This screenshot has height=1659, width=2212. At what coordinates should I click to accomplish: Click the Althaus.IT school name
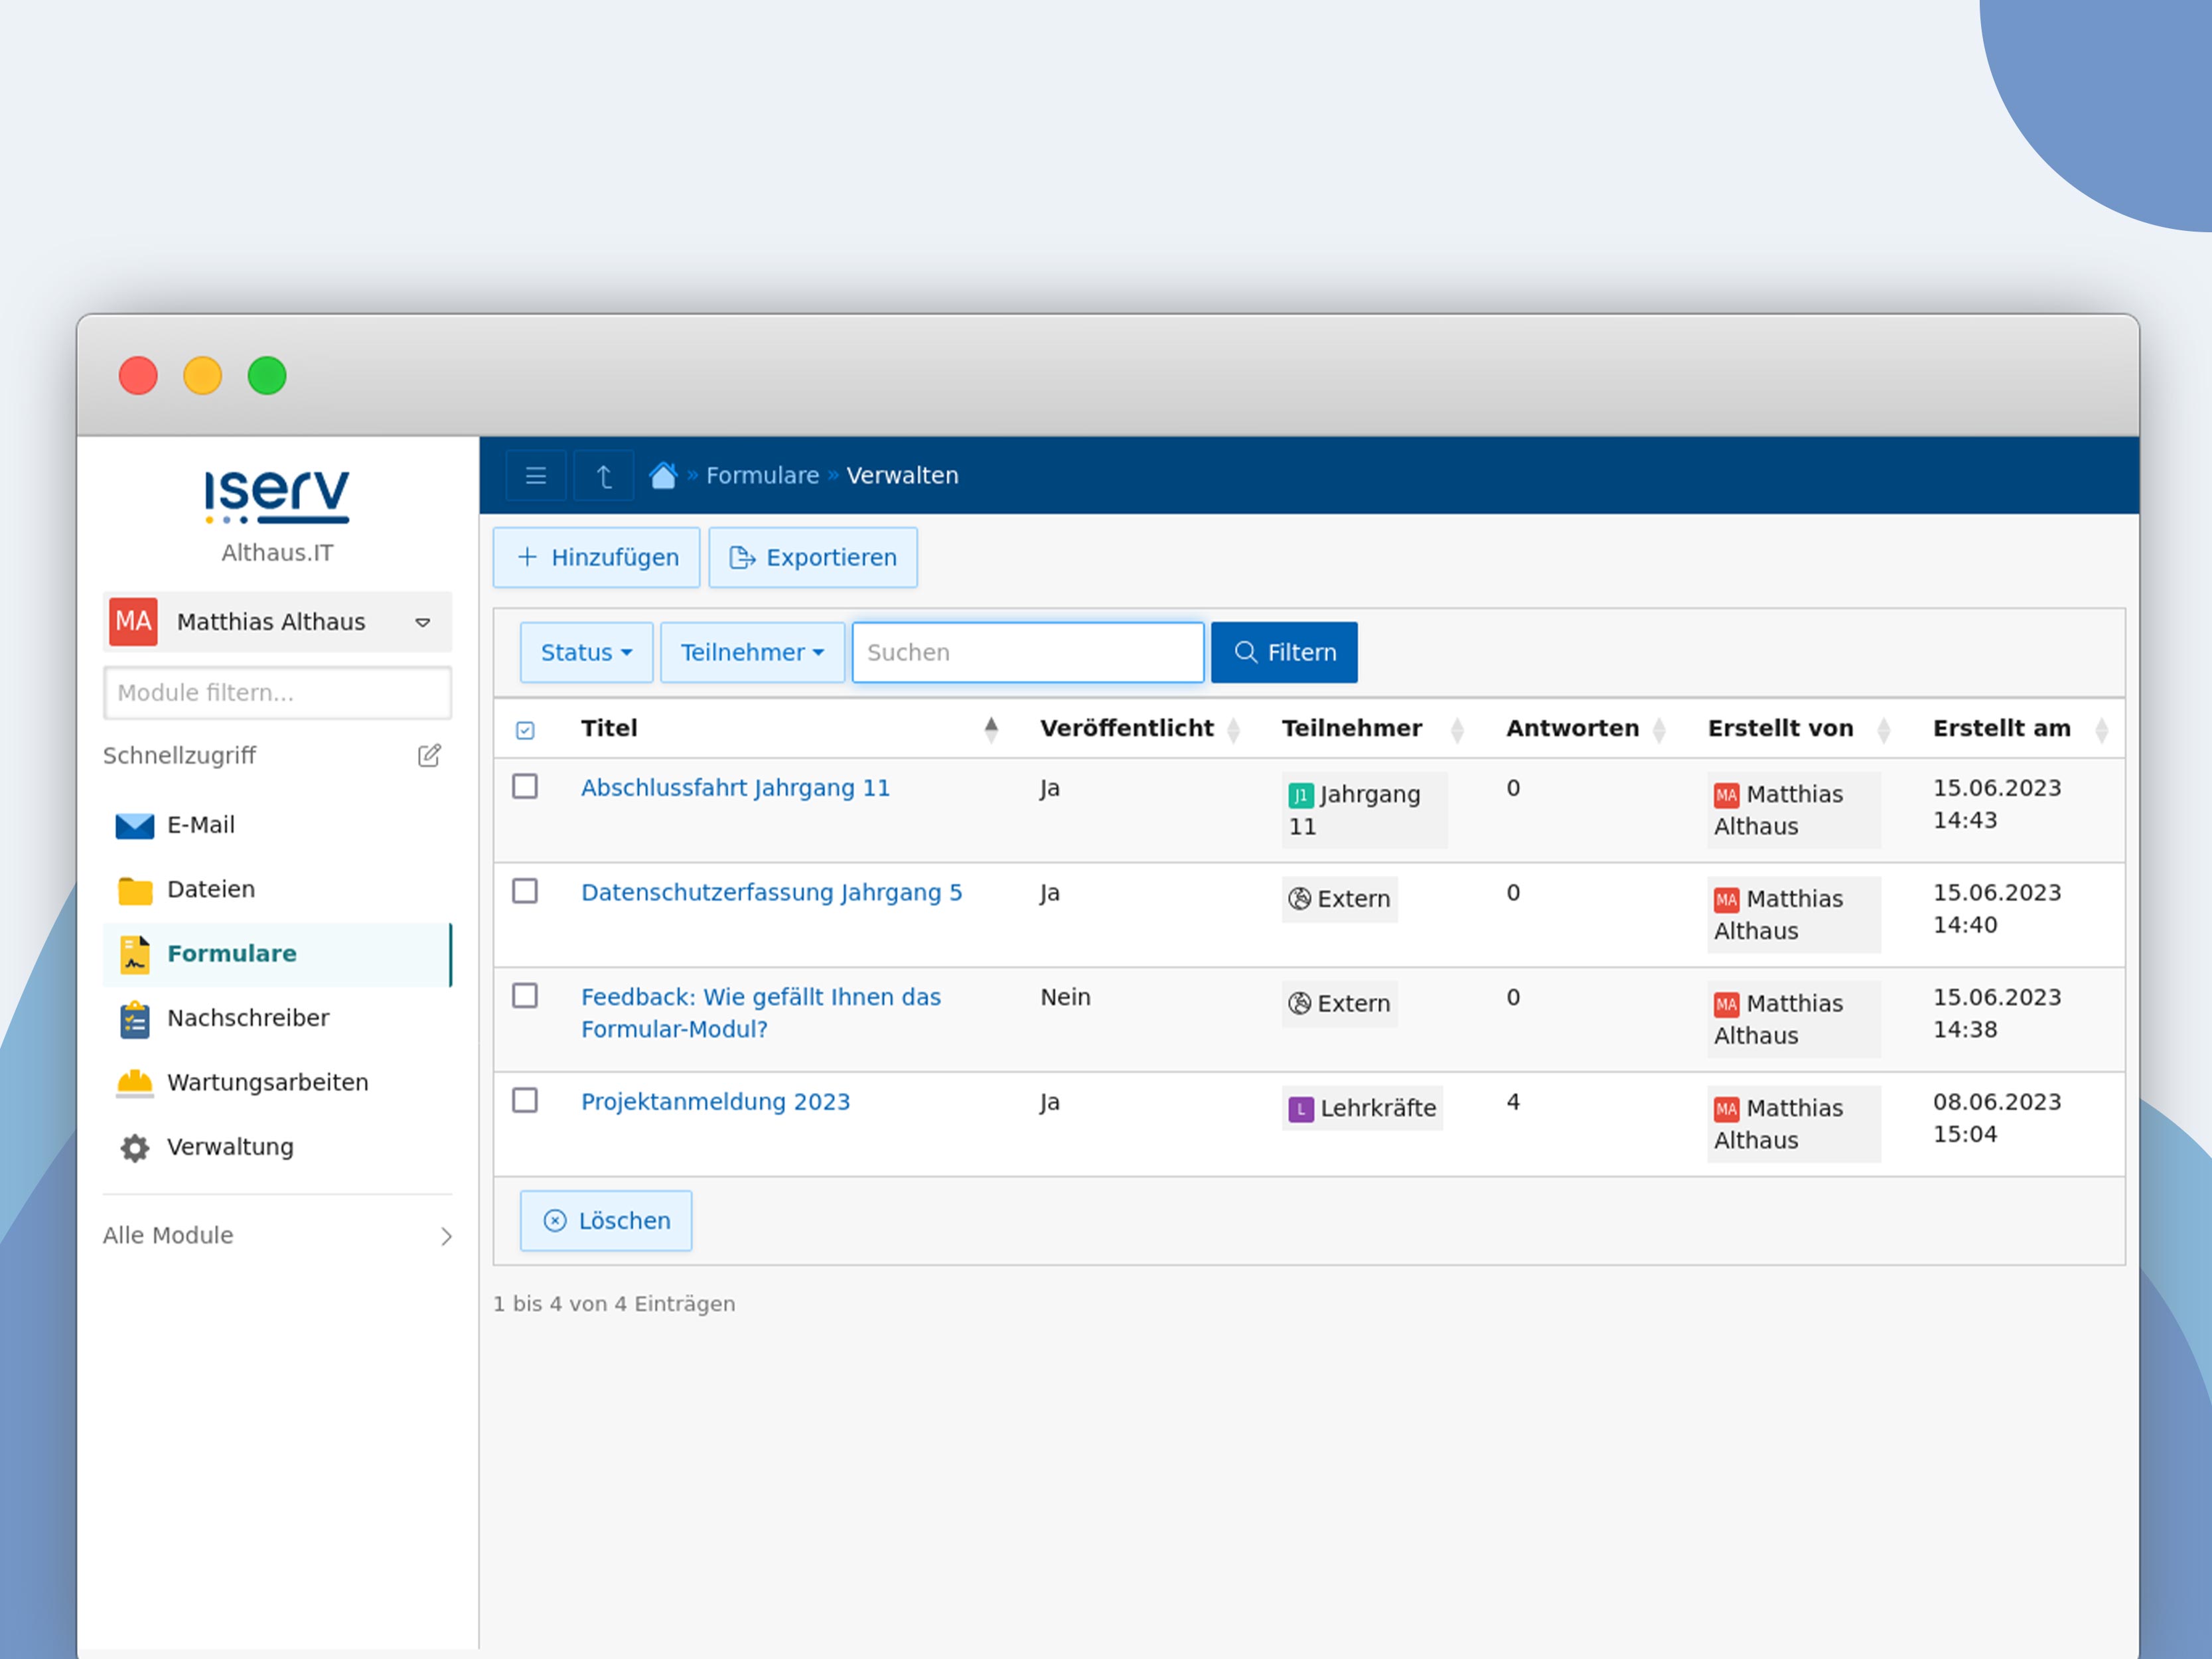coord(277,553)
